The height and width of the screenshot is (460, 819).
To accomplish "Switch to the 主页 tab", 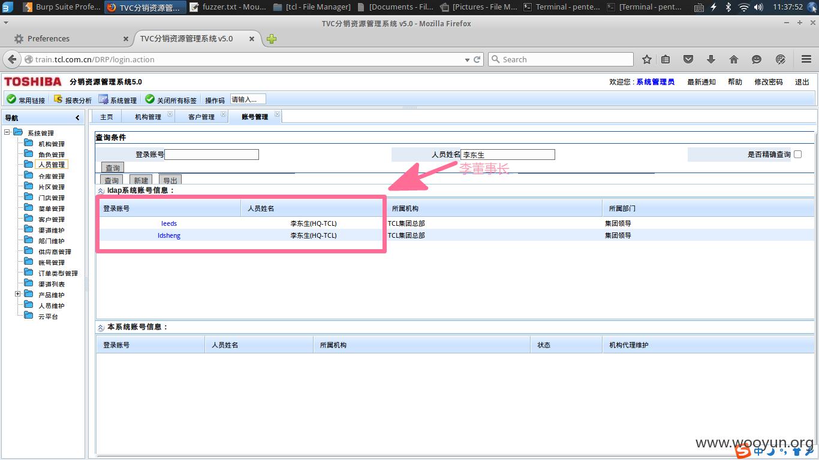I will (x=106, y=117).
